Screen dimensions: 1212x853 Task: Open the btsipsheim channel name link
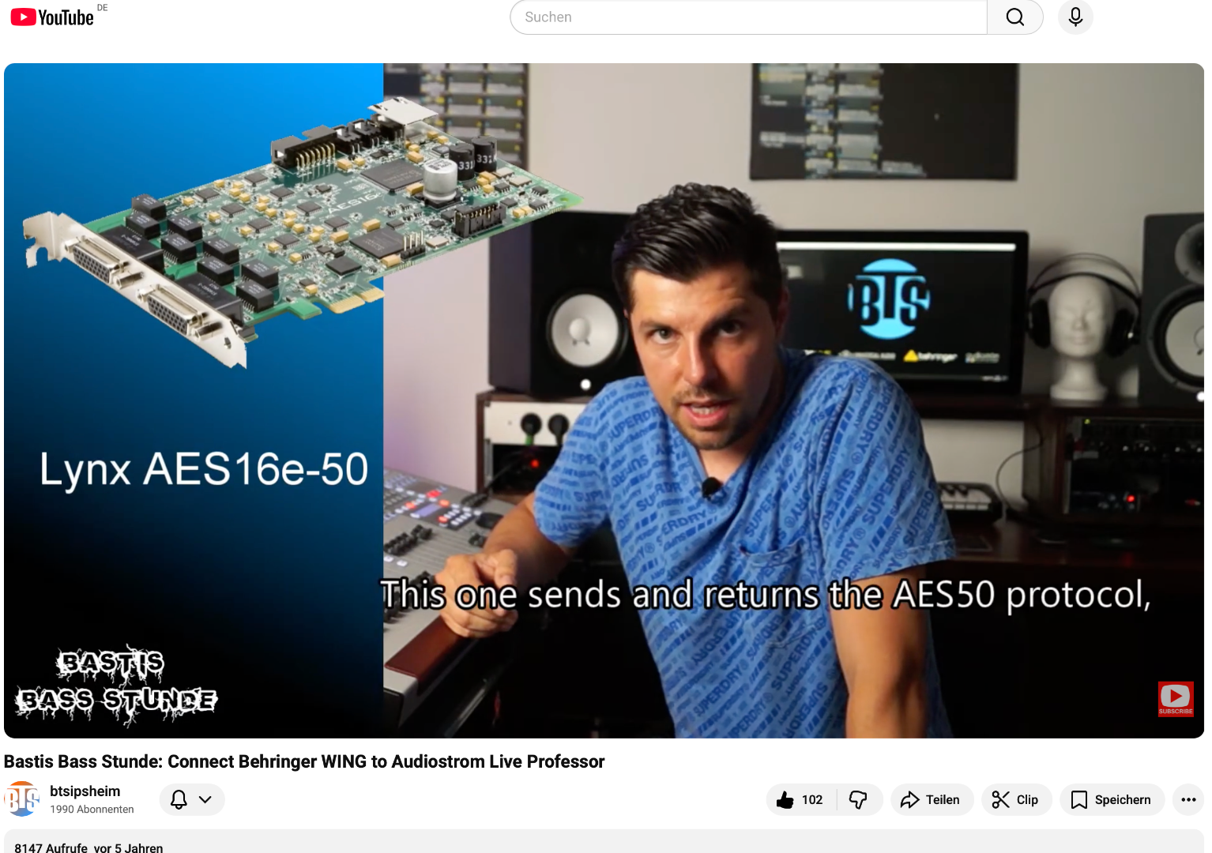click(85, 791)
